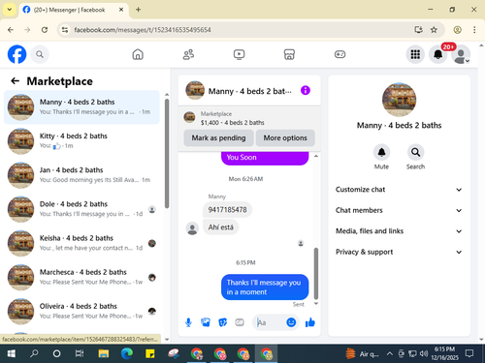The height and width of the screenshot is (363, 485).
Task: Expand Media, files and links section
Action: [399, 231]
